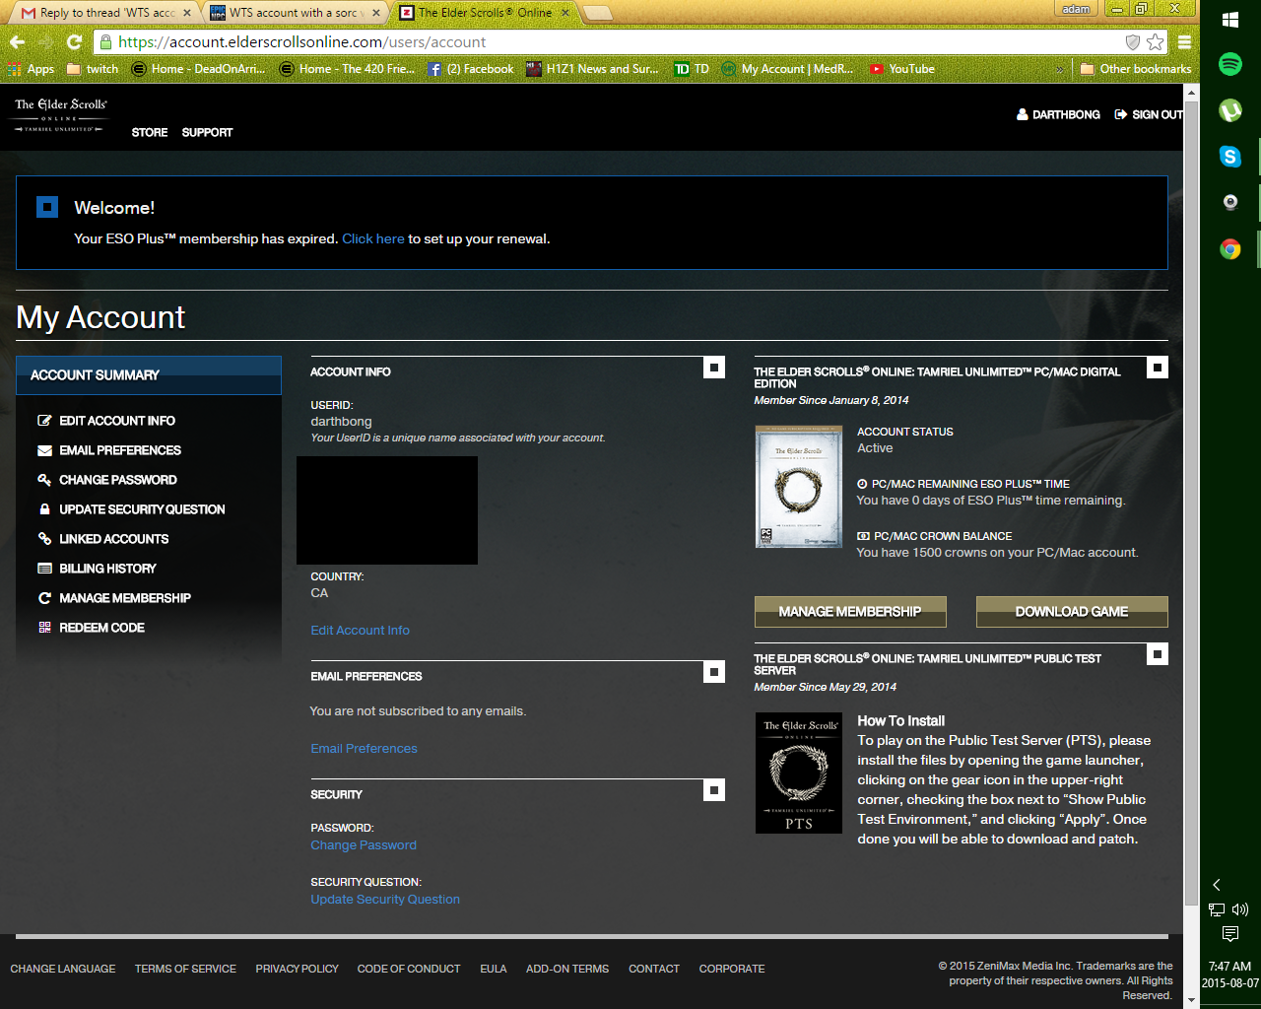
Task: Click the CHANGE LANGUAGE footer link
Action: 63,970
